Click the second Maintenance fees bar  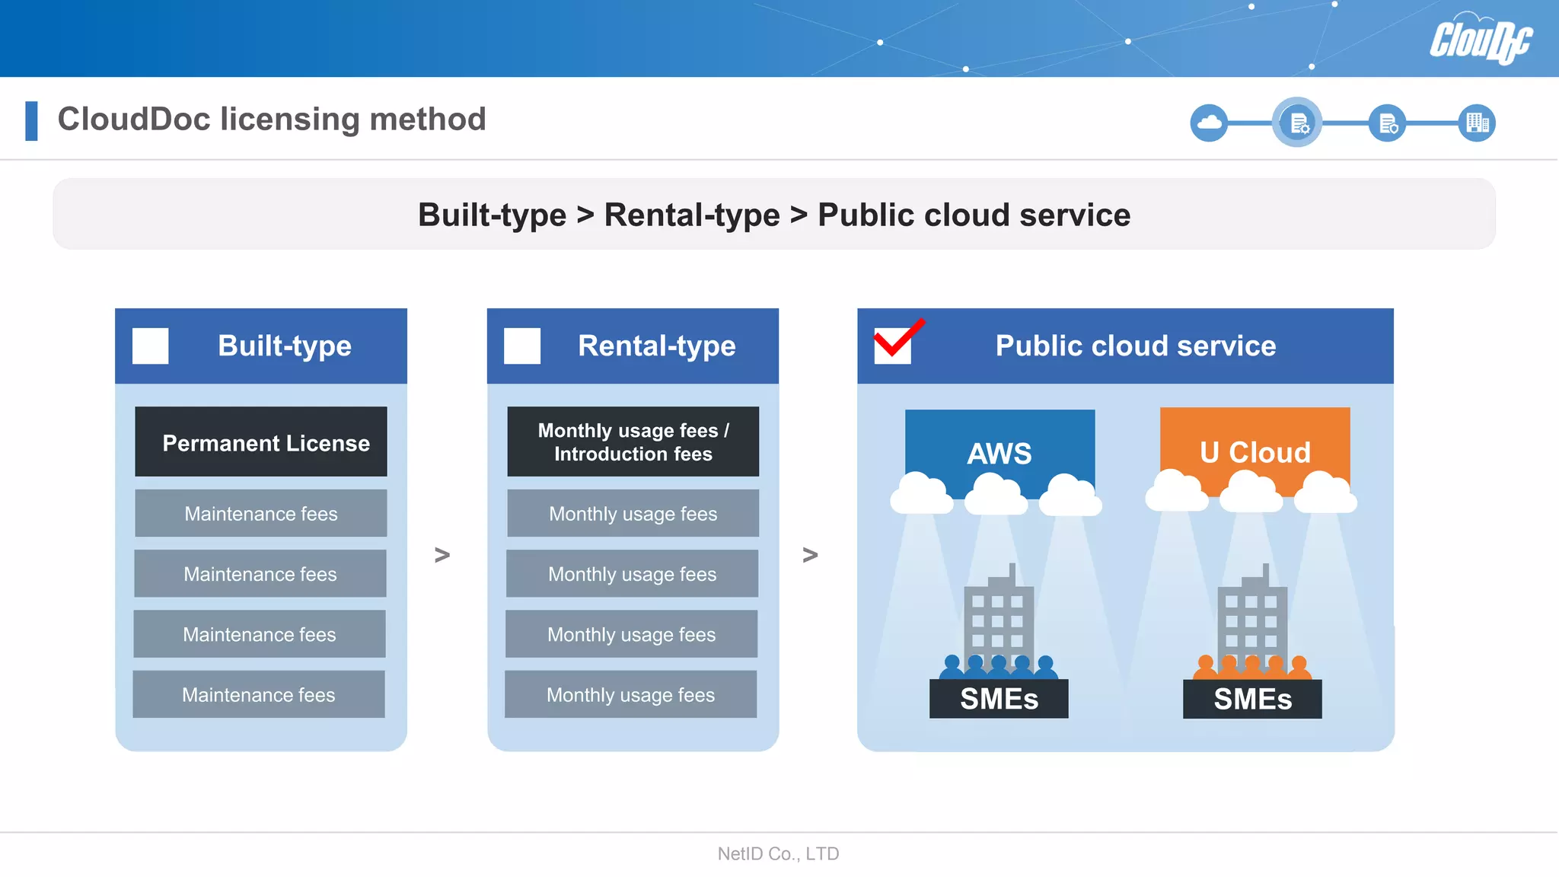(260, 573)
